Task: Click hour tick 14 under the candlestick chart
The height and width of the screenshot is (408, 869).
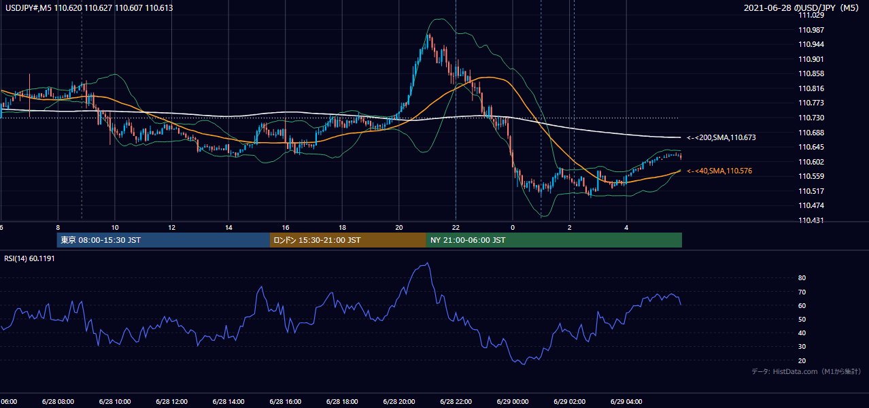Action: [228, 227]
